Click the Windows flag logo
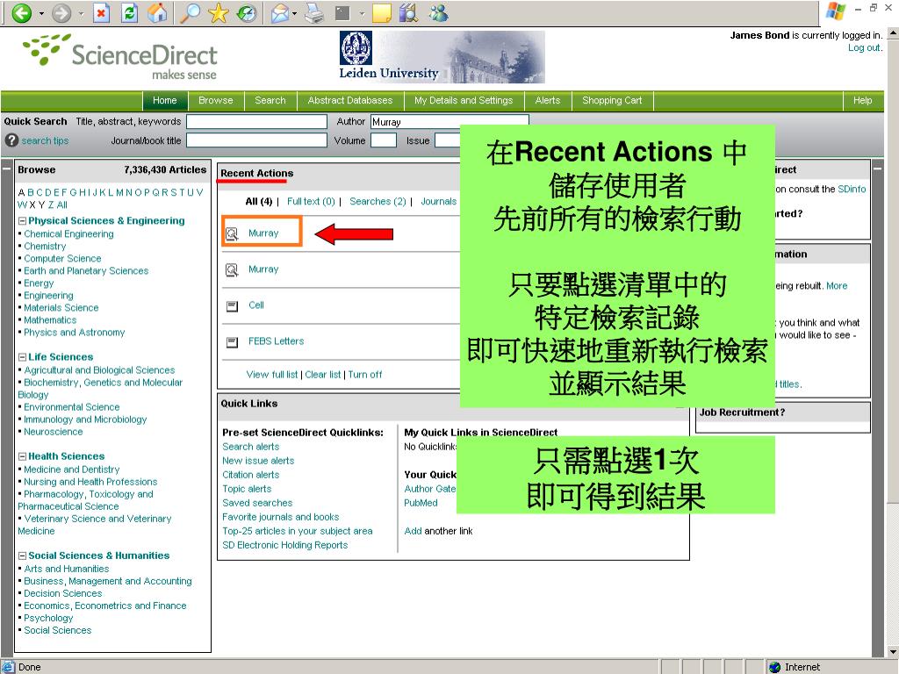Image resolution: width=899 pixels, height=674 pixels. pyautogui.click(x=836, y=11)
